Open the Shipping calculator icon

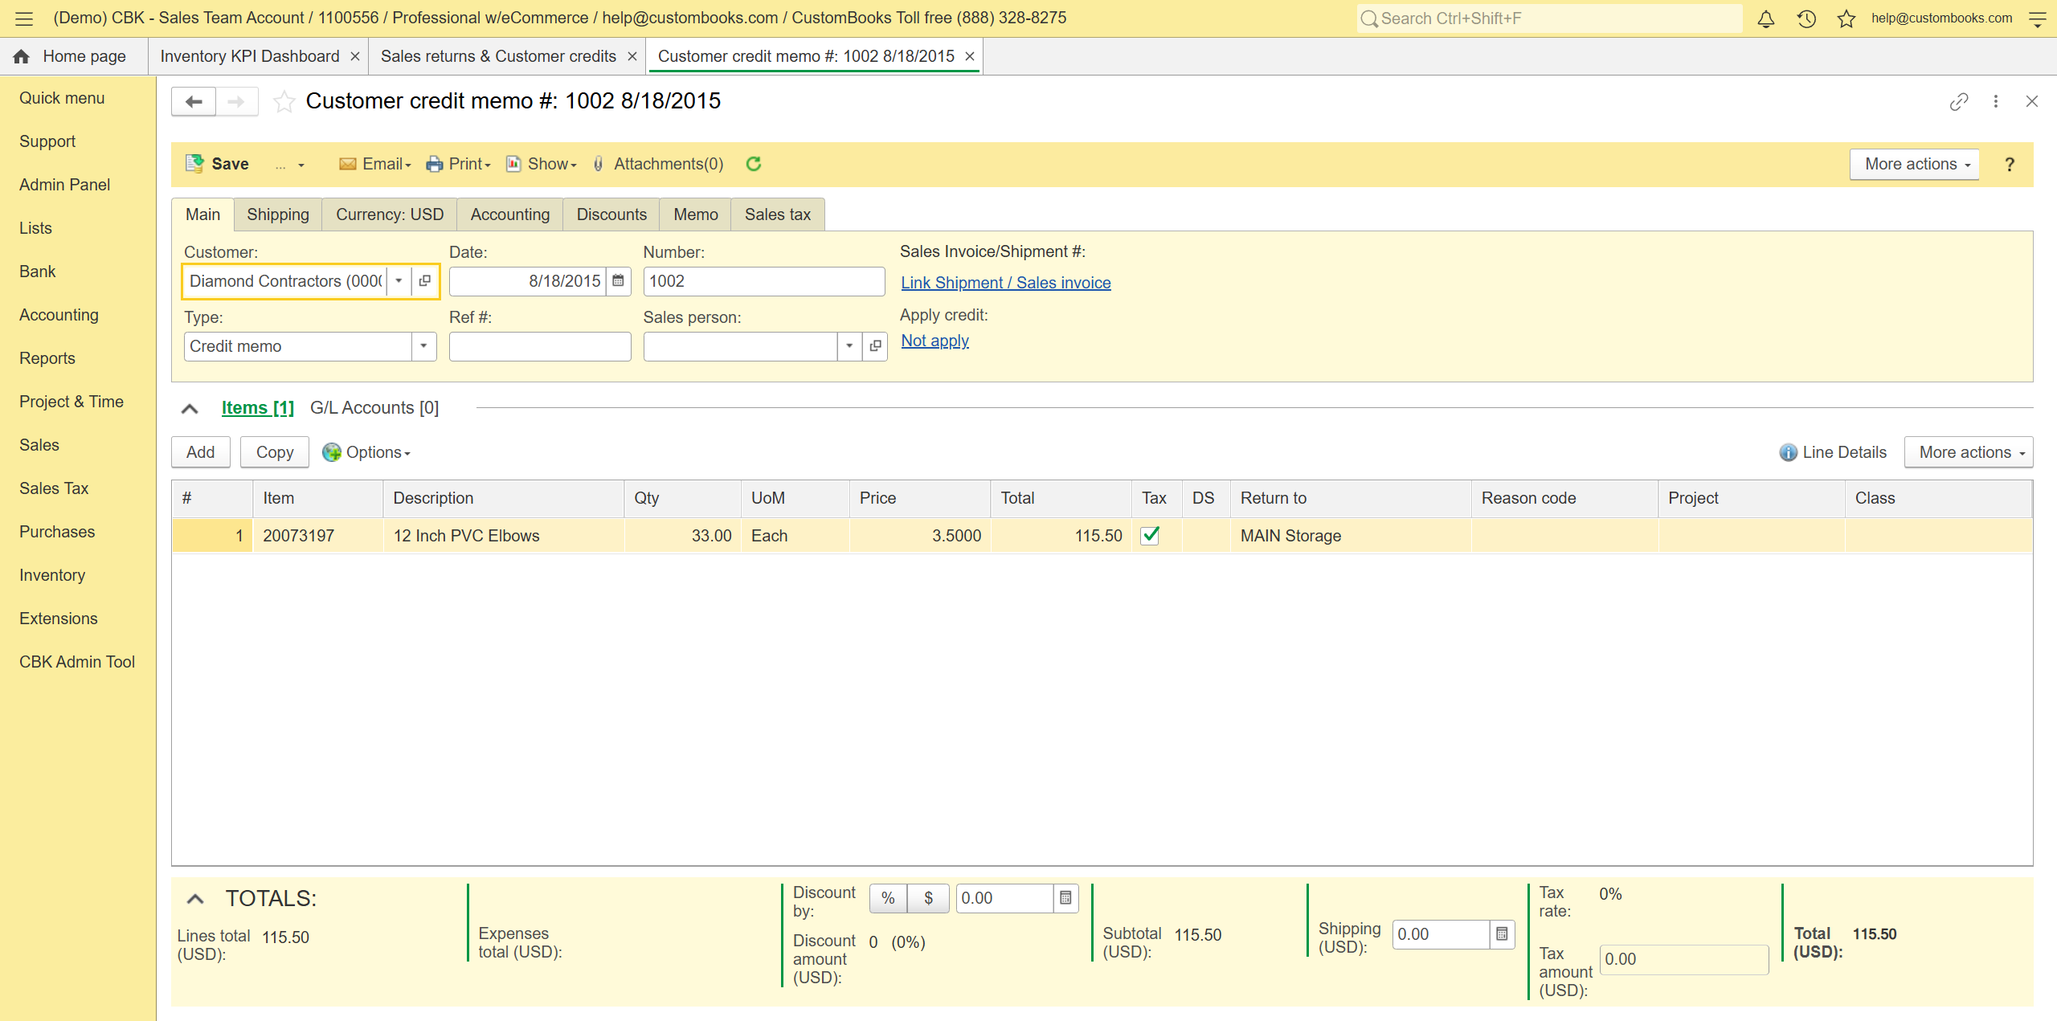pyautogui.click(x=1501, y=934)
